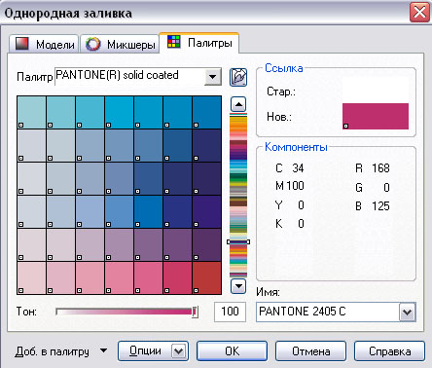
Task: Click the Имя field with PANTONE 2405 C
Action: click(x=328, y=312)
